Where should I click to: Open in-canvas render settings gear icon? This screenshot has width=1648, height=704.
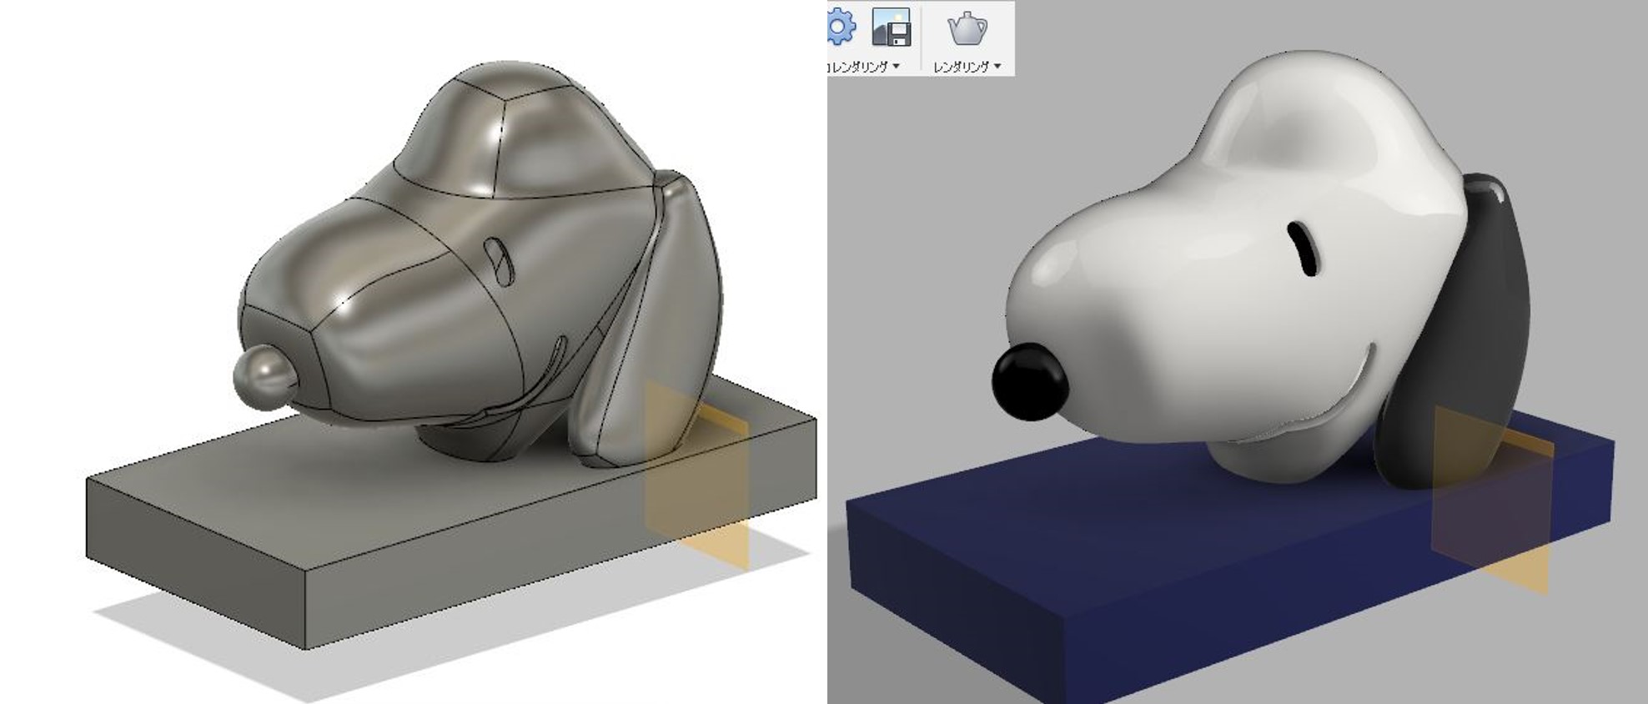841,28
